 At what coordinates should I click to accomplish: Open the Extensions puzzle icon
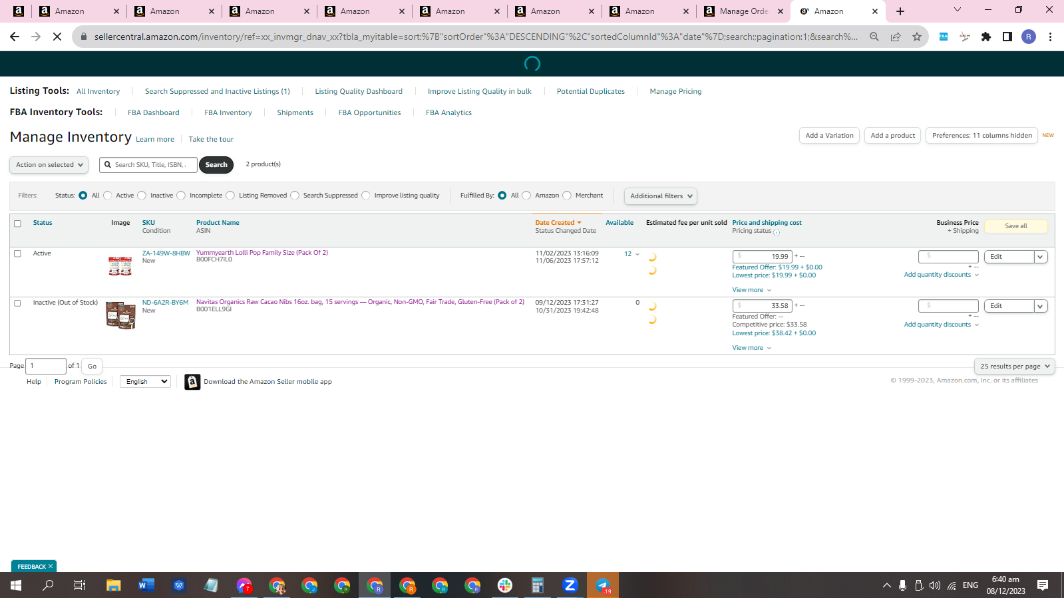[x=986, y=37]
